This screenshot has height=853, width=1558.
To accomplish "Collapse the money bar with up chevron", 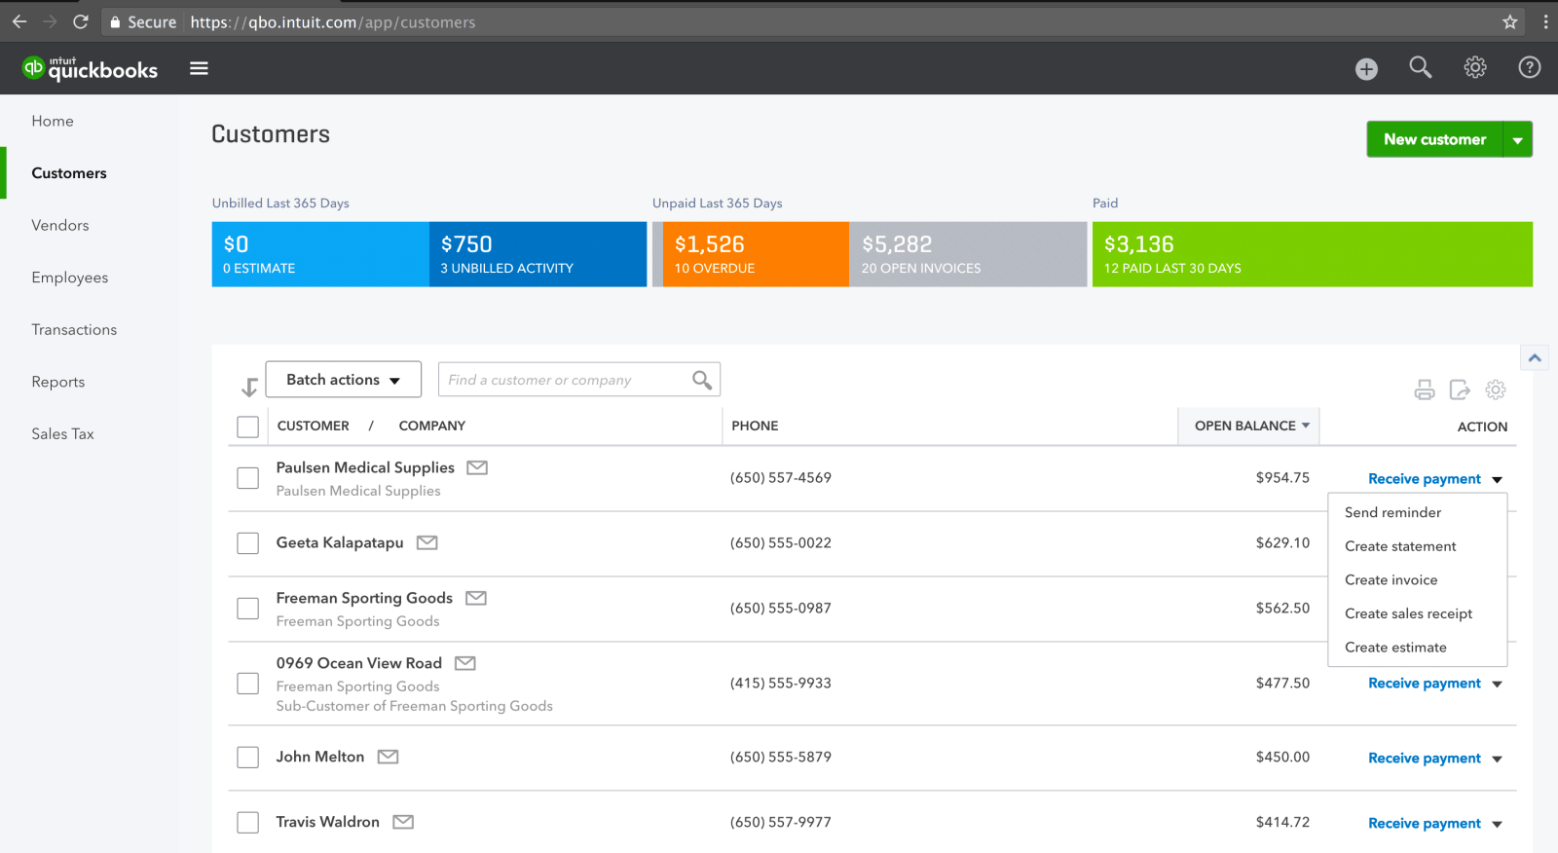I will [x=1535, y=358].
